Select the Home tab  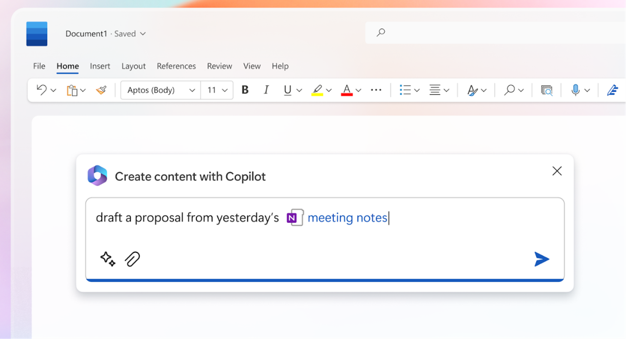68,66
